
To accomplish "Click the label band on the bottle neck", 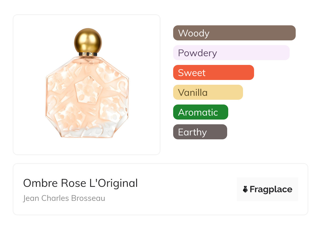I will coord(88,54).
